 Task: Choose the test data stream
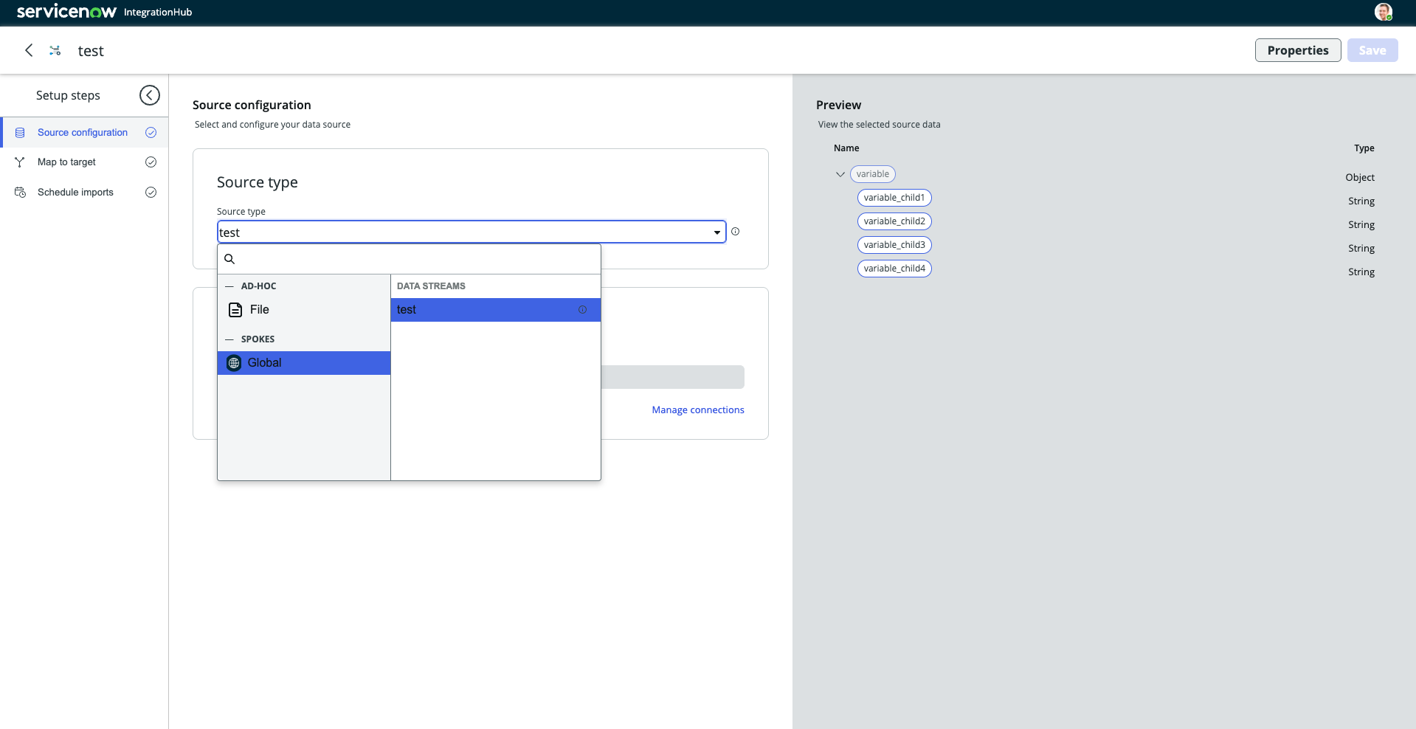click(496, 310)
